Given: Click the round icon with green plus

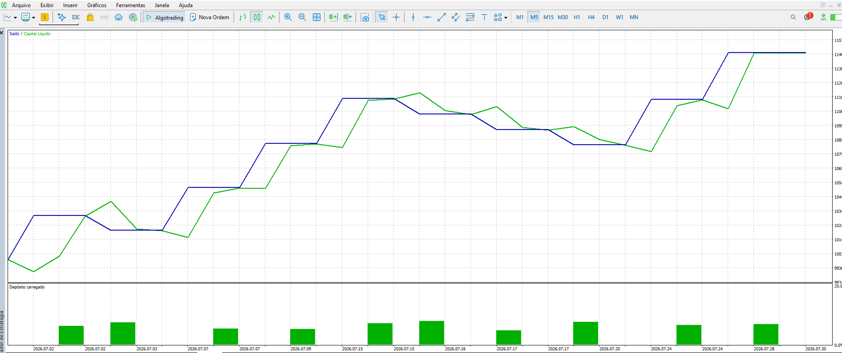Looking at the screenshot, I should [133, 17].
